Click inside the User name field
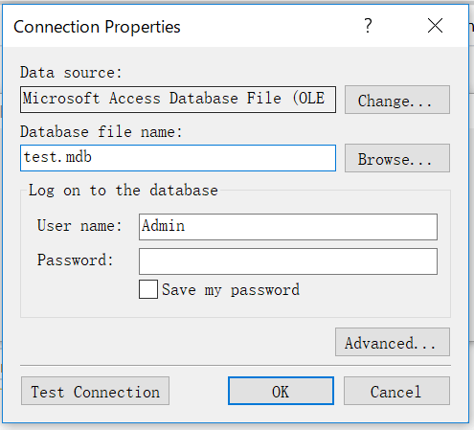The width and height of the screenshot is (474, 430). coord(288,227)
